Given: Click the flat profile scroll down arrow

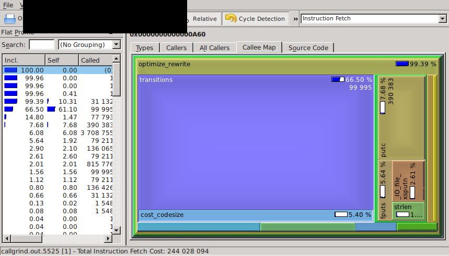Looking at the screenshot, I should (x=116, y=230).
